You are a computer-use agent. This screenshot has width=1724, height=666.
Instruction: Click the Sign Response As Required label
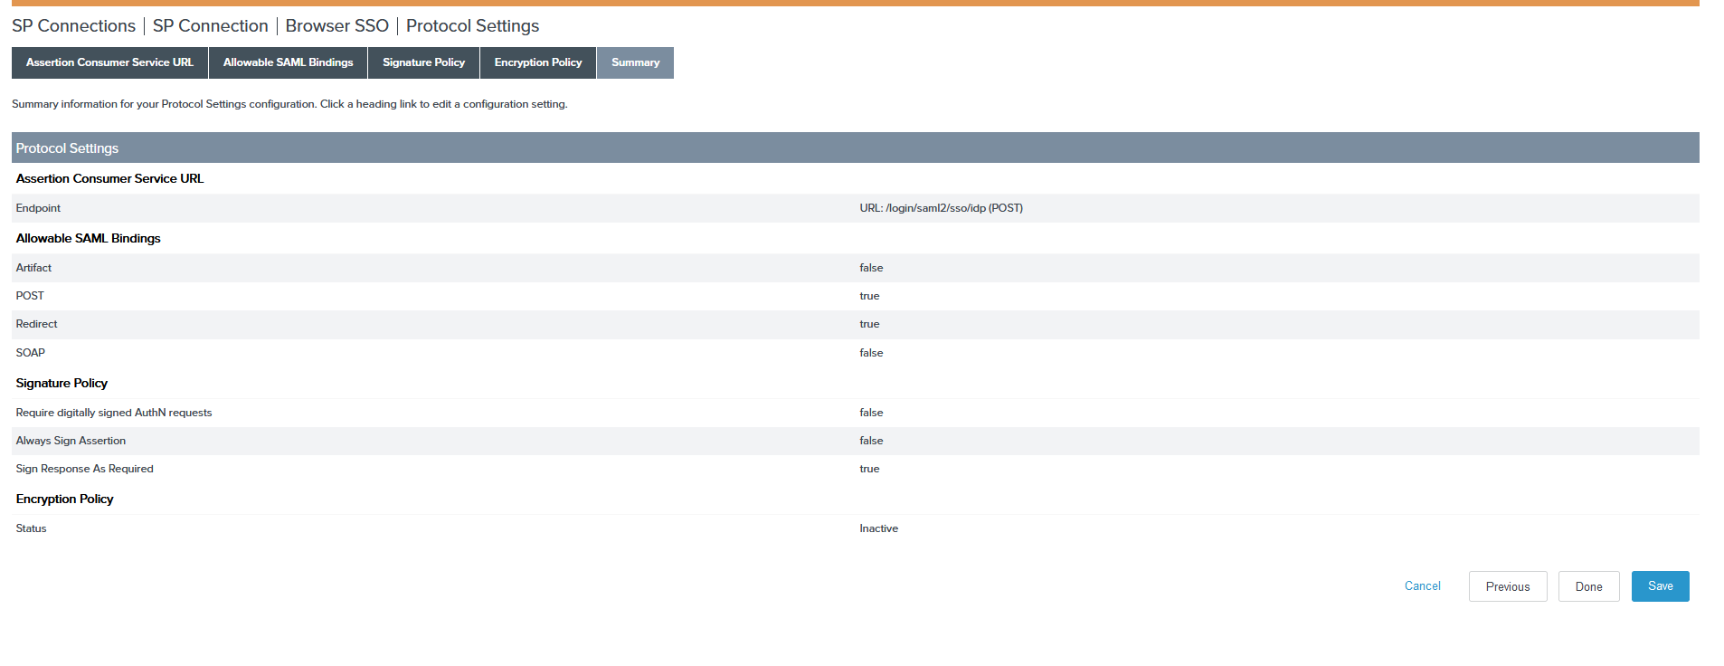tap(84, 469)
